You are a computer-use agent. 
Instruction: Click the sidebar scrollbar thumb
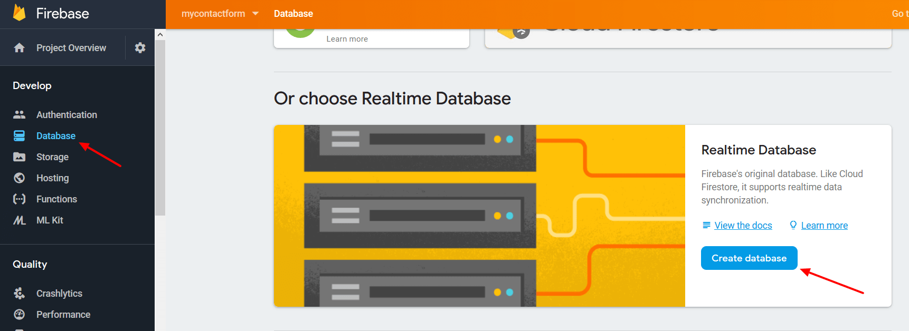(160, 128)
